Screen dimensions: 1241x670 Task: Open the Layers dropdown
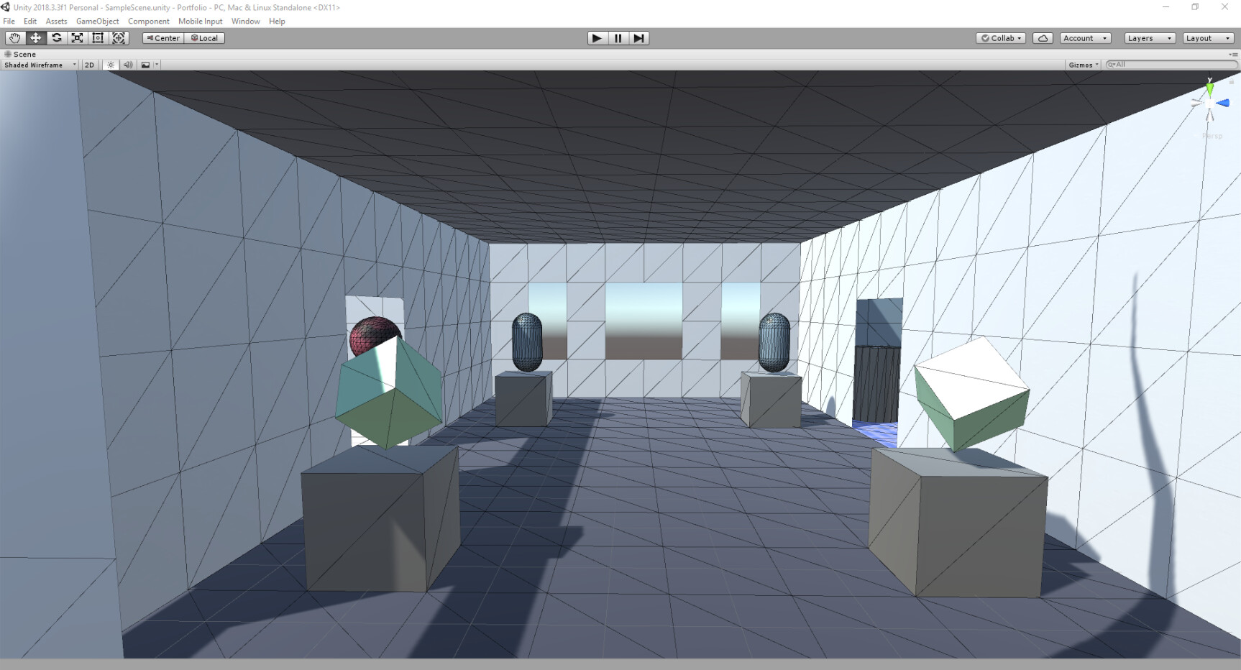(1149, 38)
